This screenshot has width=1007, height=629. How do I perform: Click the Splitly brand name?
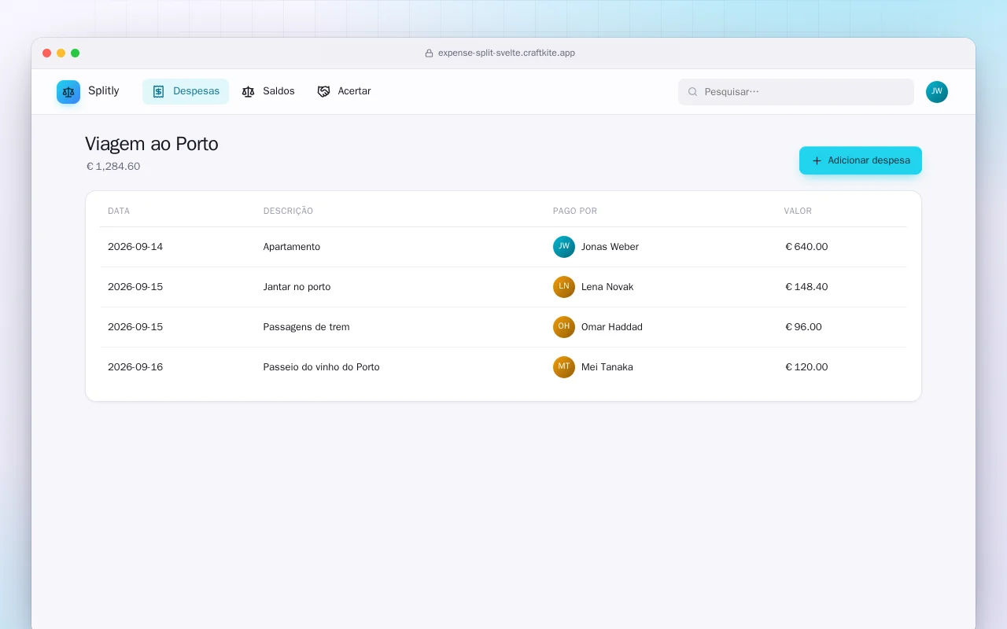pos(104,91)
